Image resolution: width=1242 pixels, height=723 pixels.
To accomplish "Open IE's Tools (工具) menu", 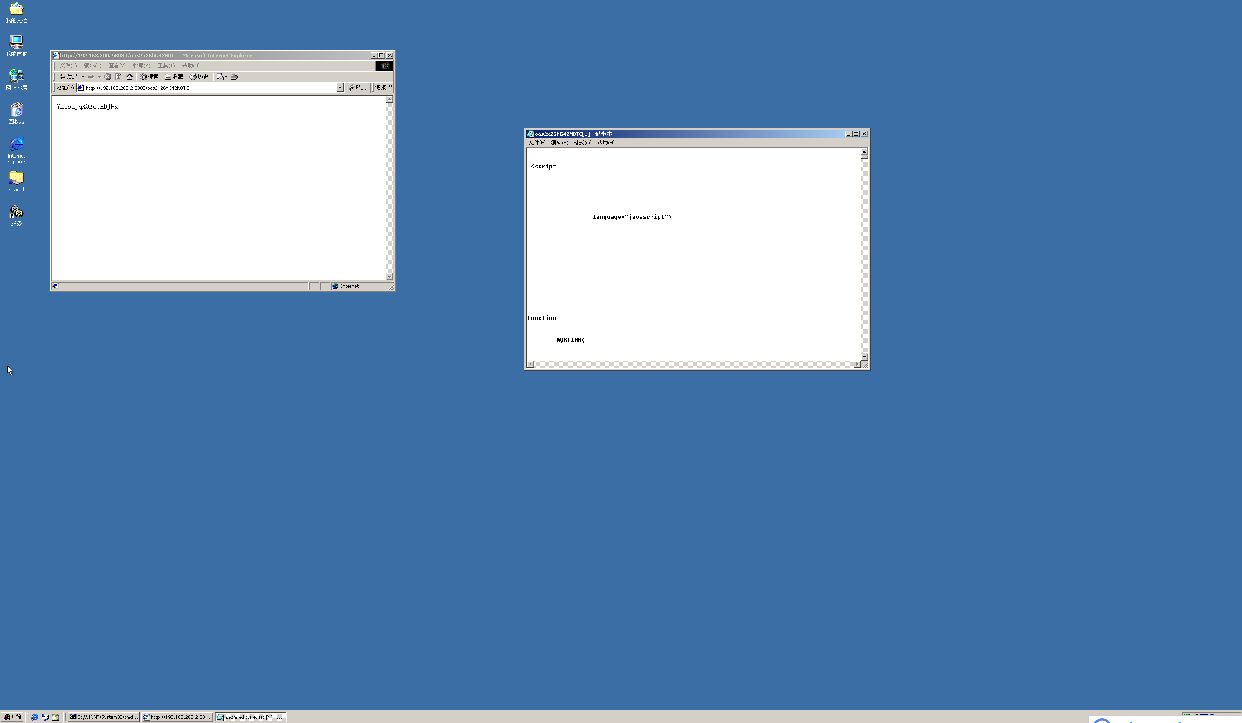I will [166, 65].
